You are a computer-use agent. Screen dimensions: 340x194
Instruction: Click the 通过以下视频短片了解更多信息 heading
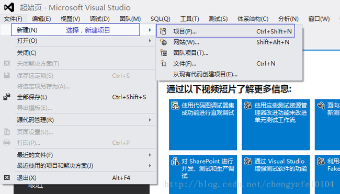point(229,89)
